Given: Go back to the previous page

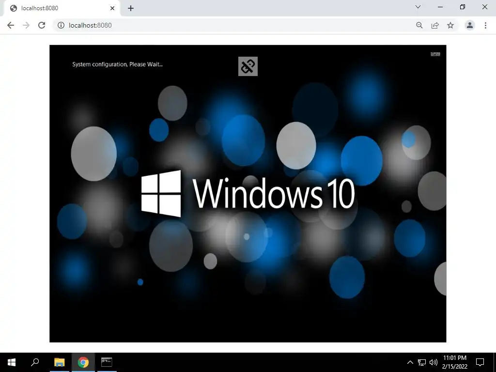Looking at the screenshot, I should click(11, 25).
